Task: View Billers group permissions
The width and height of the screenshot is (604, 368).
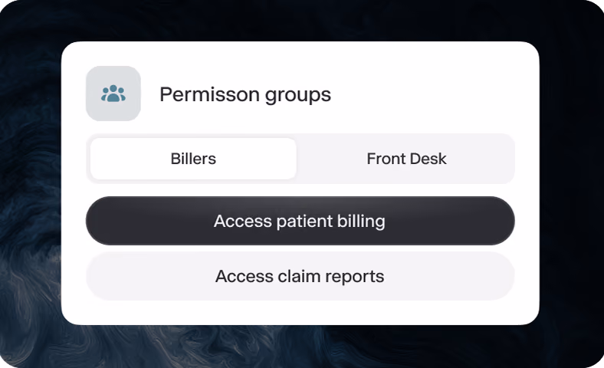Action: click(x=193, y=159)
